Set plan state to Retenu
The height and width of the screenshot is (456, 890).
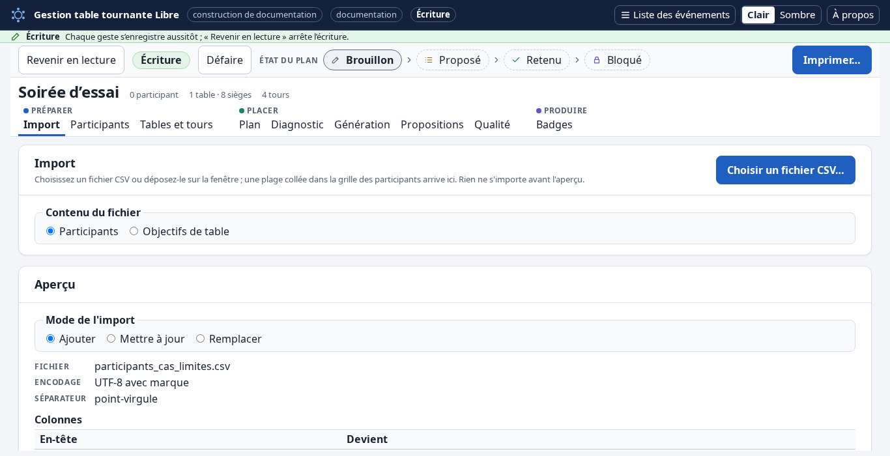click(537, 60)
